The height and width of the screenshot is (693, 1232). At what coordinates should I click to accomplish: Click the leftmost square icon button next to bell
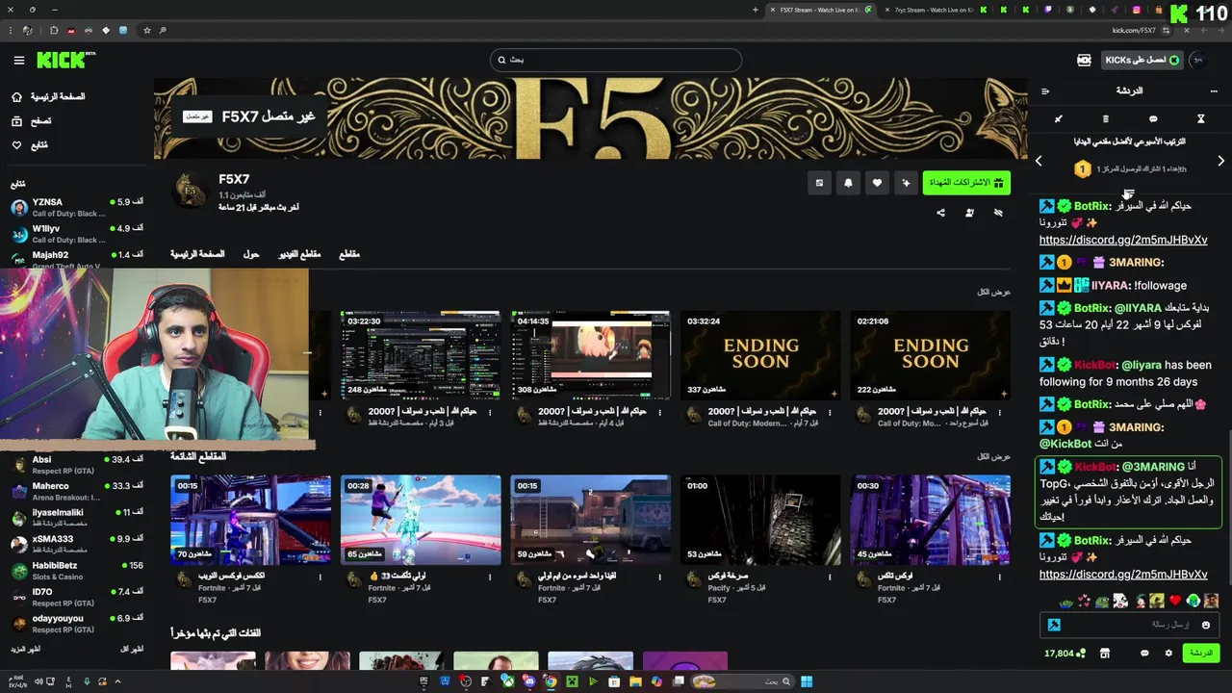[819, 183]
